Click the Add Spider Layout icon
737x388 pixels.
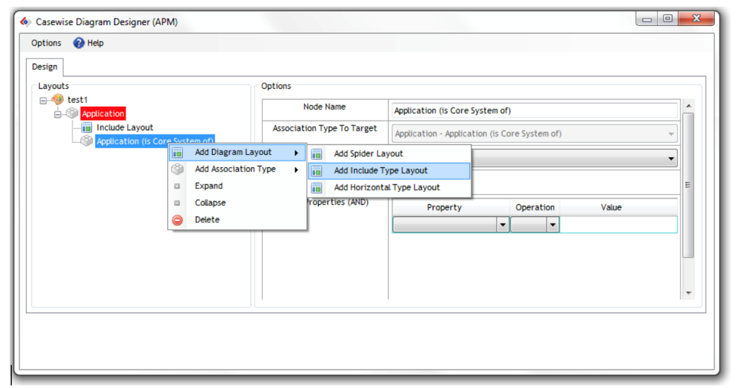click(317, 154)
